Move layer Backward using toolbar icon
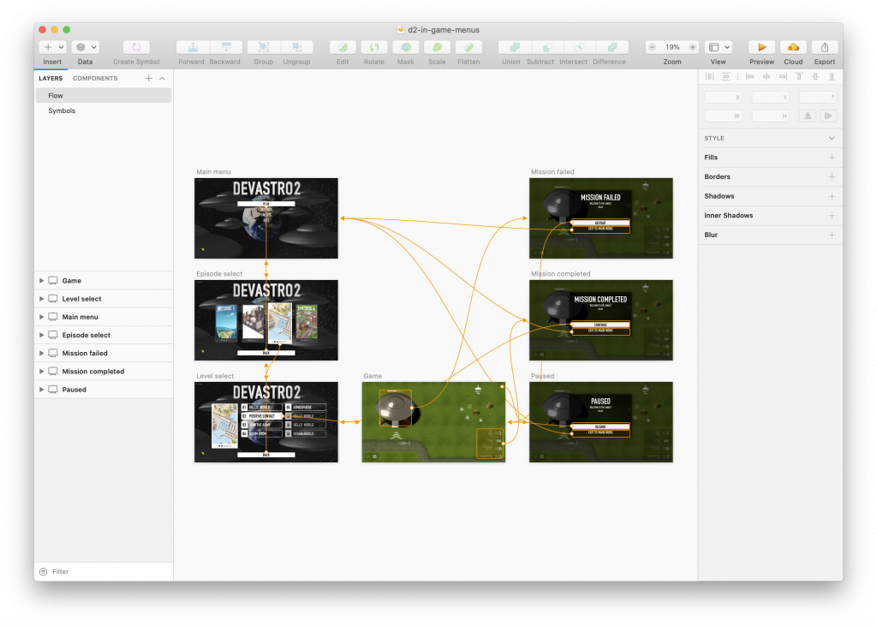 pos(226,48)
